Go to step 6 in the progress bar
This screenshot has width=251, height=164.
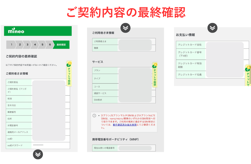(50, 45)
